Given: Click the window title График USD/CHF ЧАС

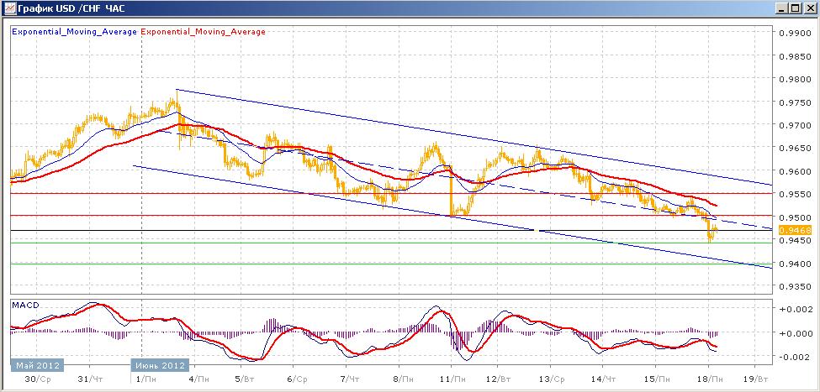Looking at the screenshot, I should (x=71, y=8).
